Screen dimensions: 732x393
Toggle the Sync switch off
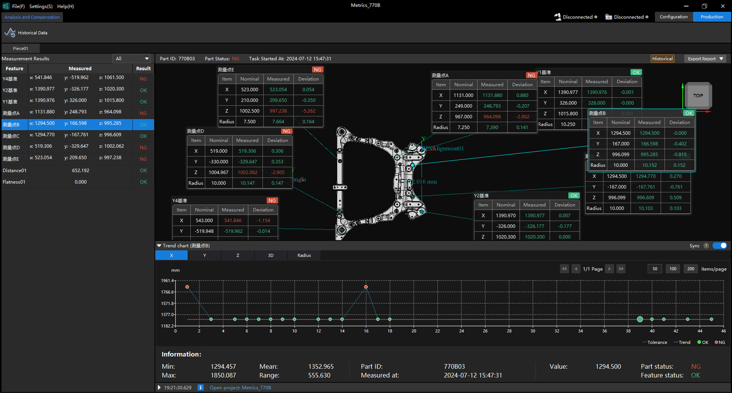[x=720, y=246]
